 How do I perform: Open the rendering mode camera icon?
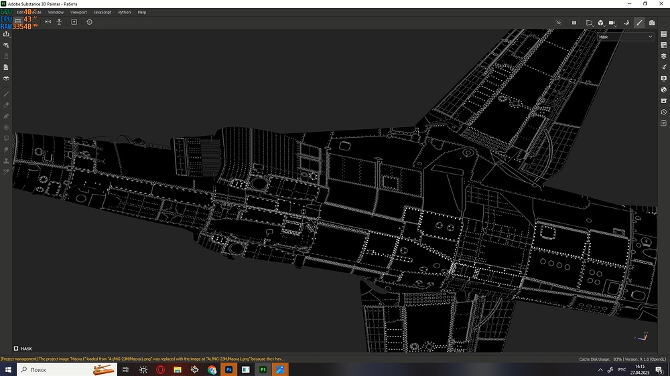(652, 22)
